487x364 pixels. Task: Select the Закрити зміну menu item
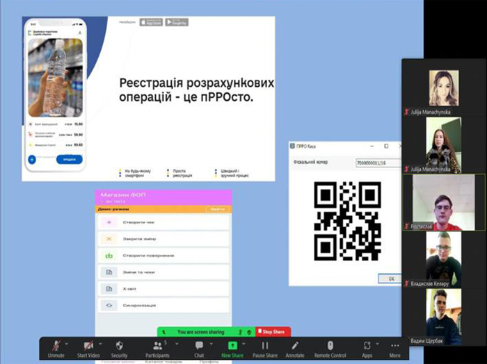point(163,239)
